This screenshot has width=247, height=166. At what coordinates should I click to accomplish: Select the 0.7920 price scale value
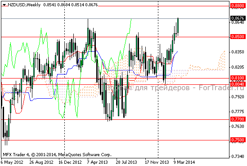pos(238,97)
